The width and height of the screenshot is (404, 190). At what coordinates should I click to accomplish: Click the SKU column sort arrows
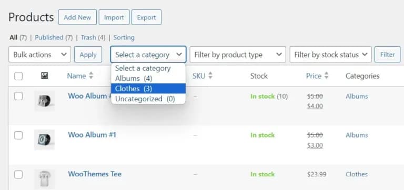[x=210, y=76]
